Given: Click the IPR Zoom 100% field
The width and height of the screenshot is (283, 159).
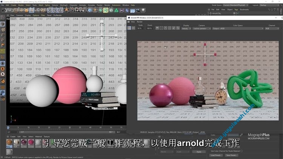Looking at the screenshot, I should click(150, 29).
